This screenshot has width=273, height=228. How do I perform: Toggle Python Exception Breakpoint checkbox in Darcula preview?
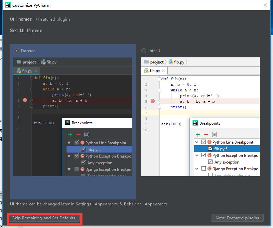click(76, 156)
